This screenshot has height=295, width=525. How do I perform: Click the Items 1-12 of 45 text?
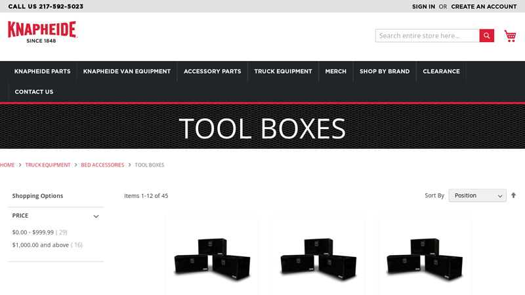click(x=146, y=195)
